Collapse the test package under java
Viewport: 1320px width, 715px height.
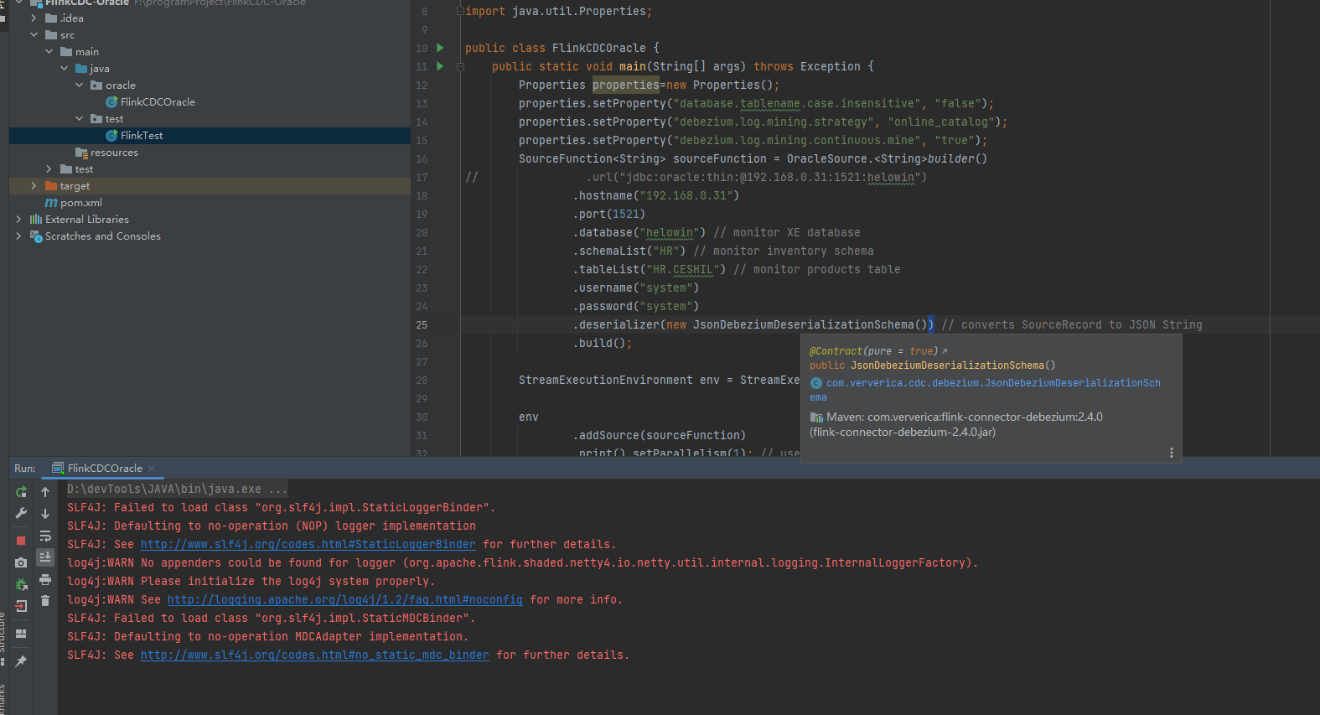[79, 118]
